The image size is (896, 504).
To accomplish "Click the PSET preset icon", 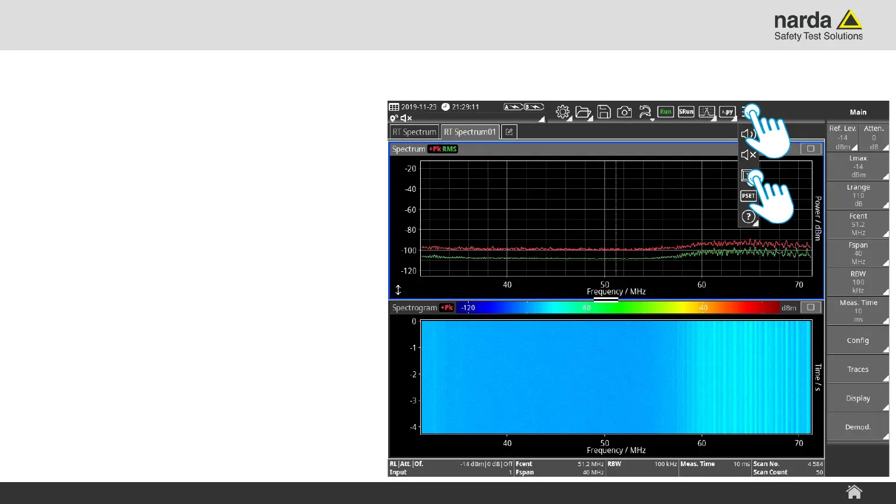I will coord(748,196).
